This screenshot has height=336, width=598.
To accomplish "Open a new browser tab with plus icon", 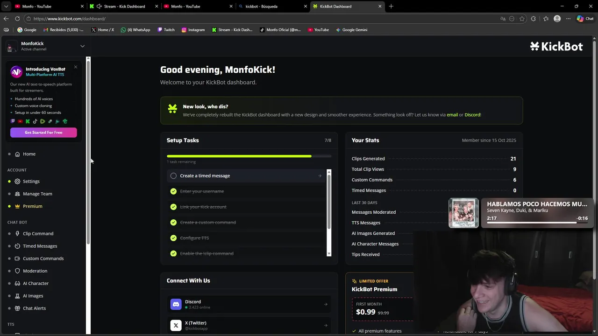I will (391, 6).
